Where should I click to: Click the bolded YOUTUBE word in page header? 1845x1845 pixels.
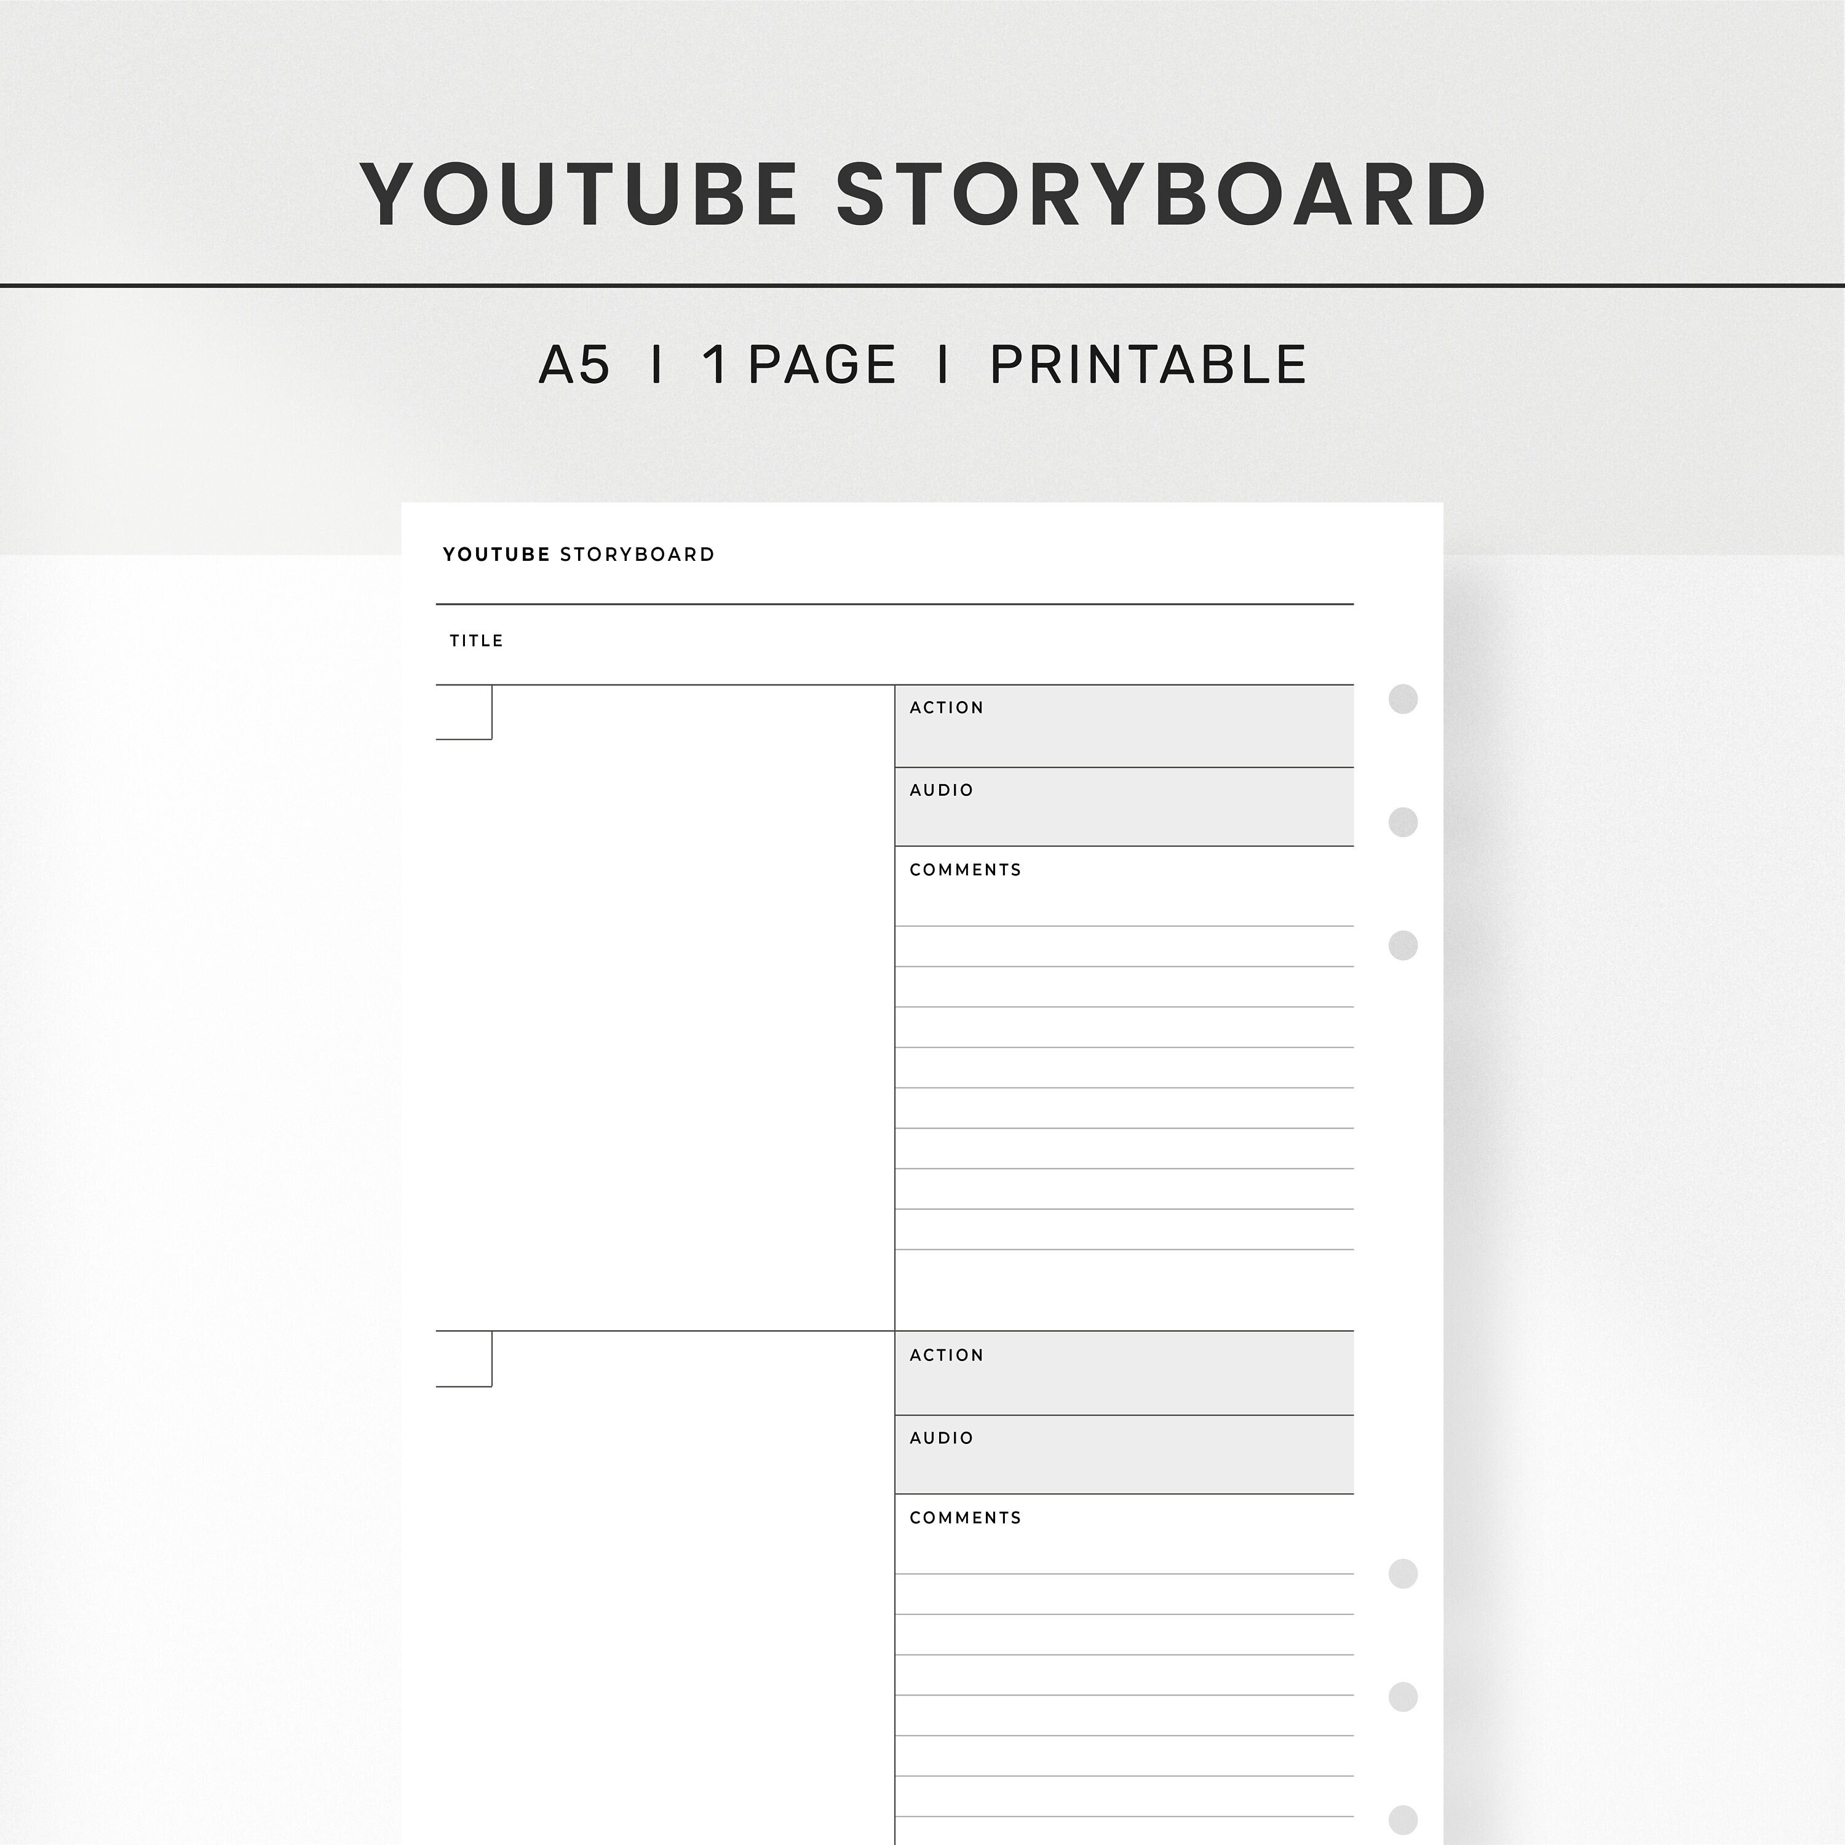496,554
